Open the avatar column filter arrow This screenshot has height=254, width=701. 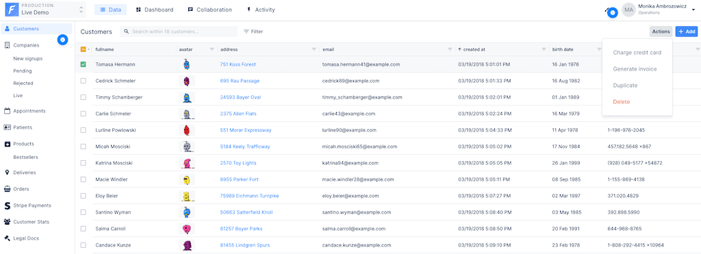click(212, 50)
